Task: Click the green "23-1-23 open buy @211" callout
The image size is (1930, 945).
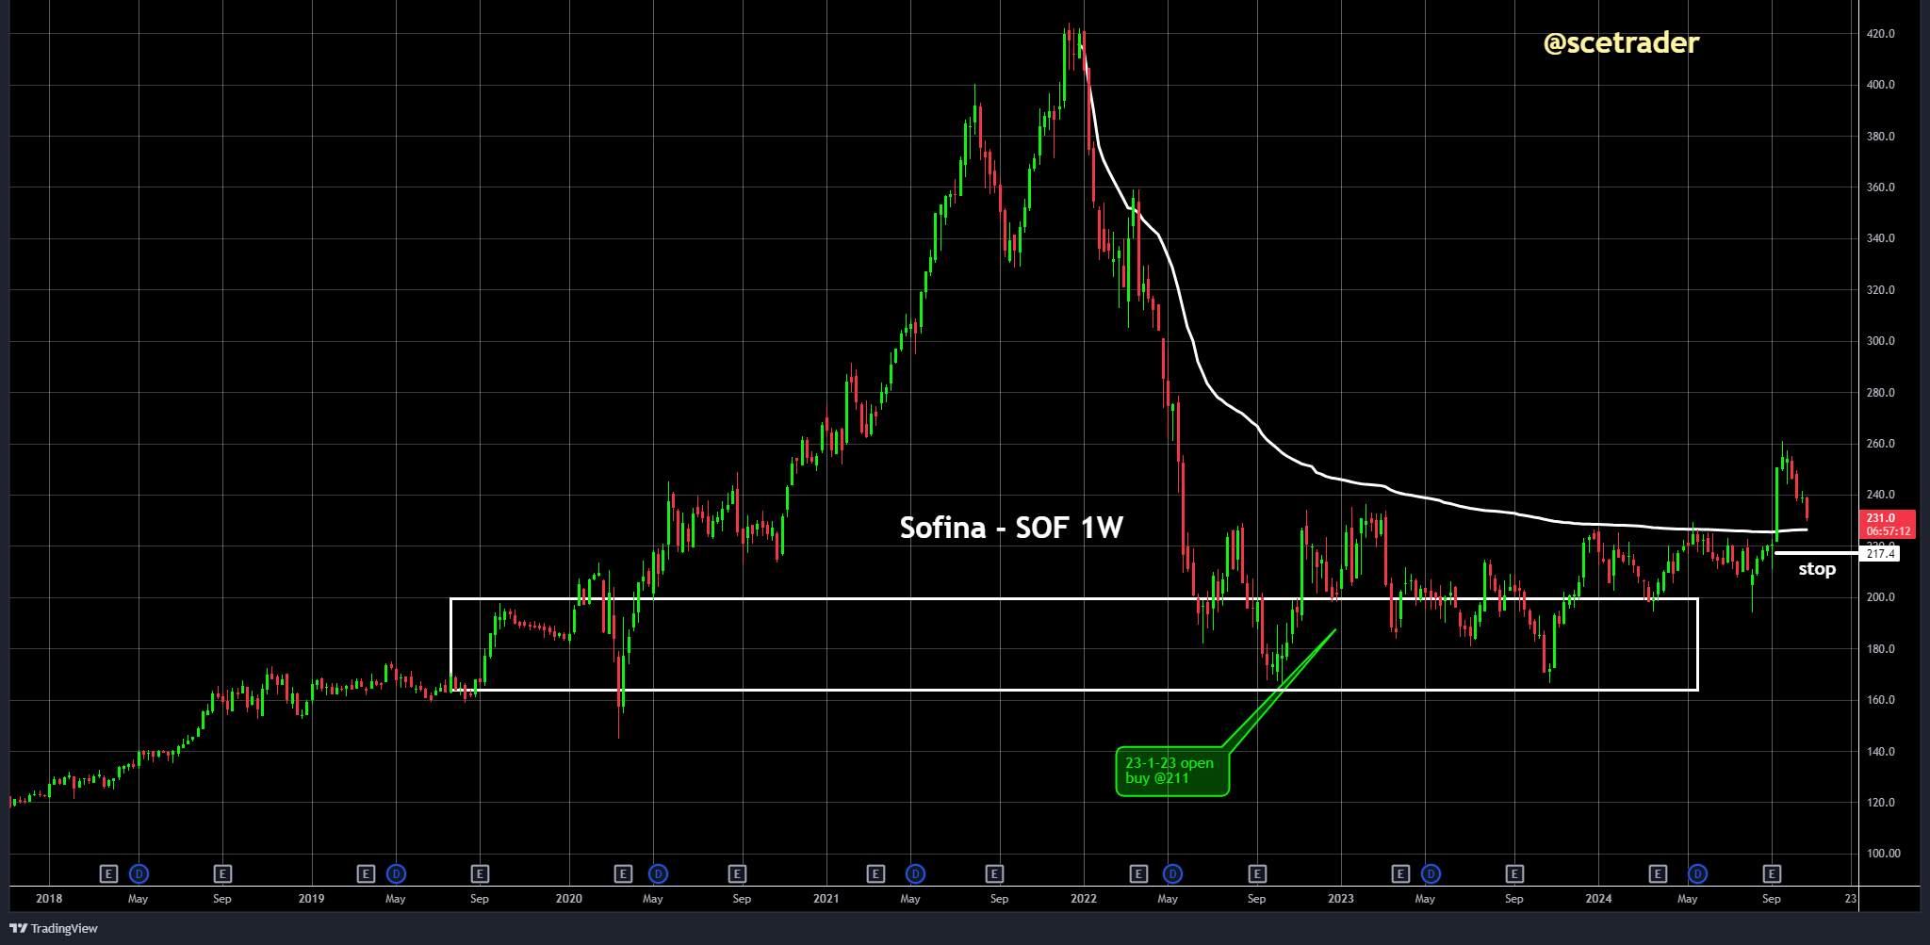Action: [1172, 772]
